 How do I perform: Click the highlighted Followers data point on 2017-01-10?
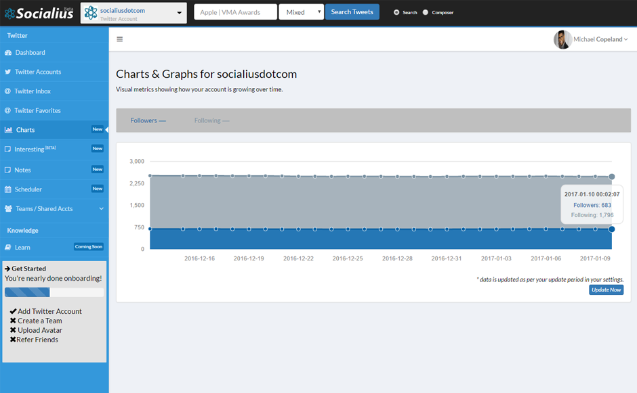pos(611,229)
